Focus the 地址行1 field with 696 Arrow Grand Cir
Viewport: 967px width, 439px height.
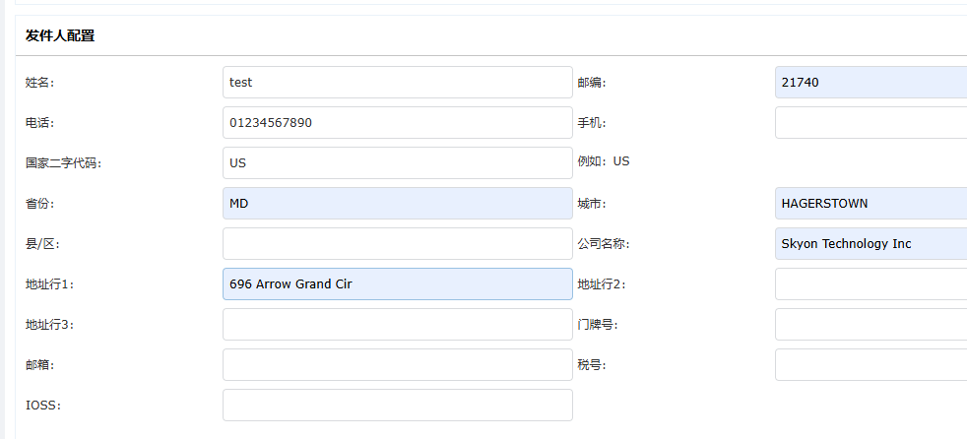(397, 284)
